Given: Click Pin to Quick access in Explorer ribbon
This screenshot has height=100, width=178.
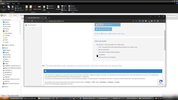Looking at the screenshot, I should point(4,8).
